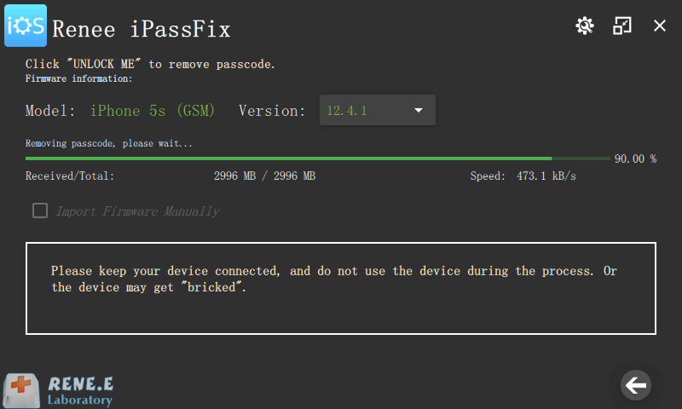Click the Rene.E Laboratory first-aid logo

pos(21,390)
